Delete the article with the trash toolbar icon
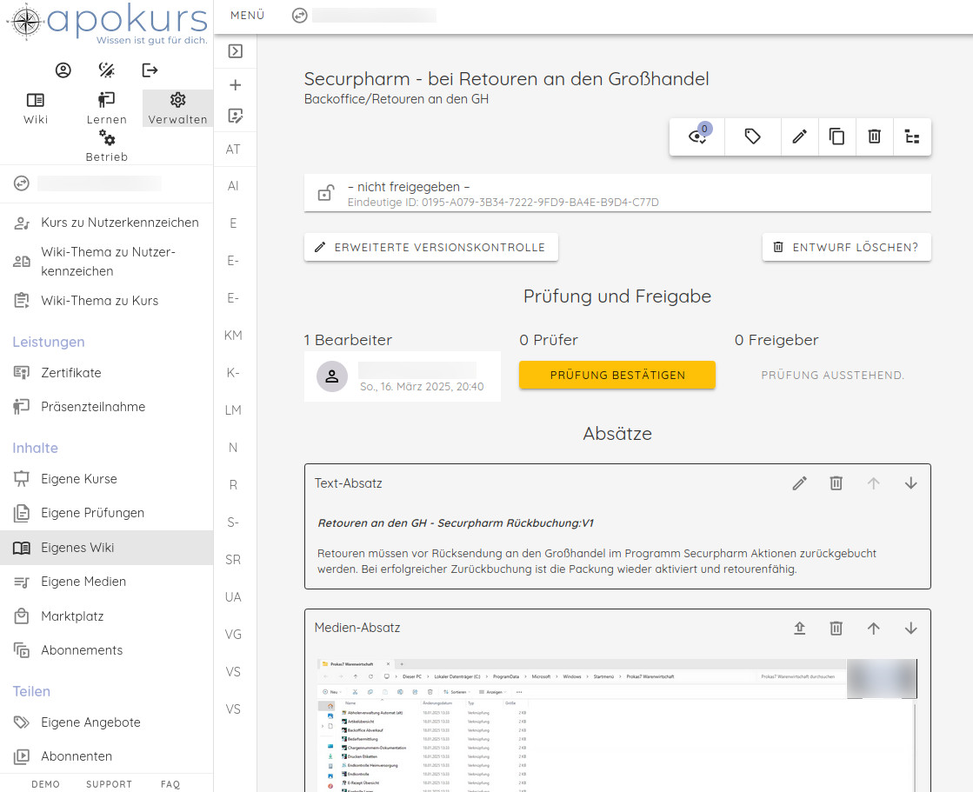Image resolution: width=973 pixels, height=792 pixels. (x=874, y=136)
